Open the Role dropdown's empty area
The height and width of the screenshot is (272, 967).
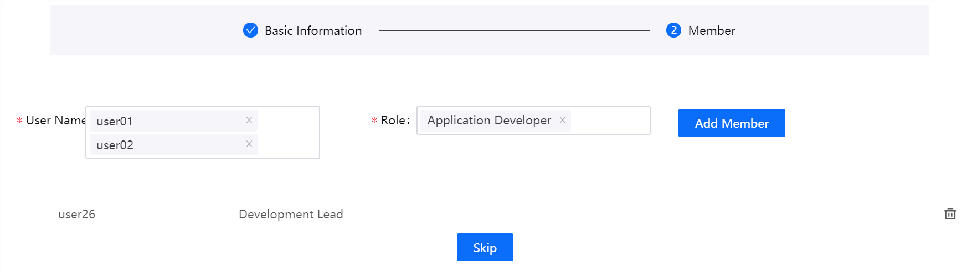(609, 121)
